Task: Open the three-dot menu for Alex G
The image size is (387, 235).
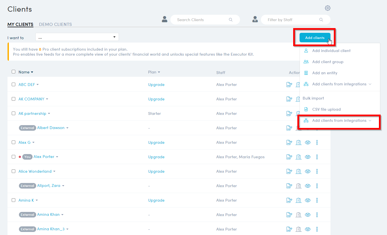Action: pos(317,142)
